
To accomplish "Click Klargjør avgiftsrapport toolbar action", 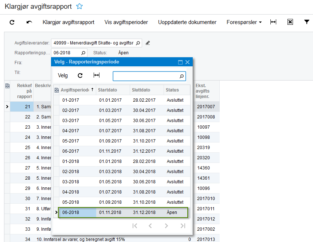I will 68,22.
